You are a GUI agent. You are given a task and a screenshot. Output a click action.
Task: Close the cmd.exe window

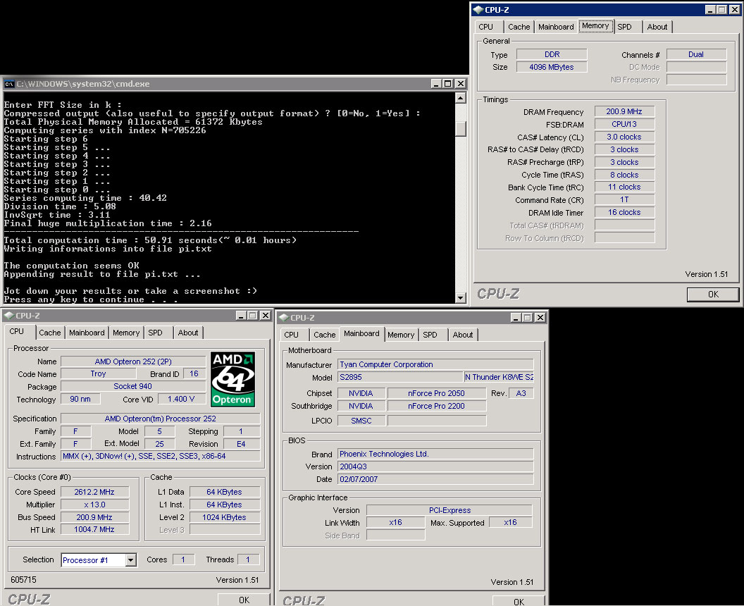pos(460,84)
